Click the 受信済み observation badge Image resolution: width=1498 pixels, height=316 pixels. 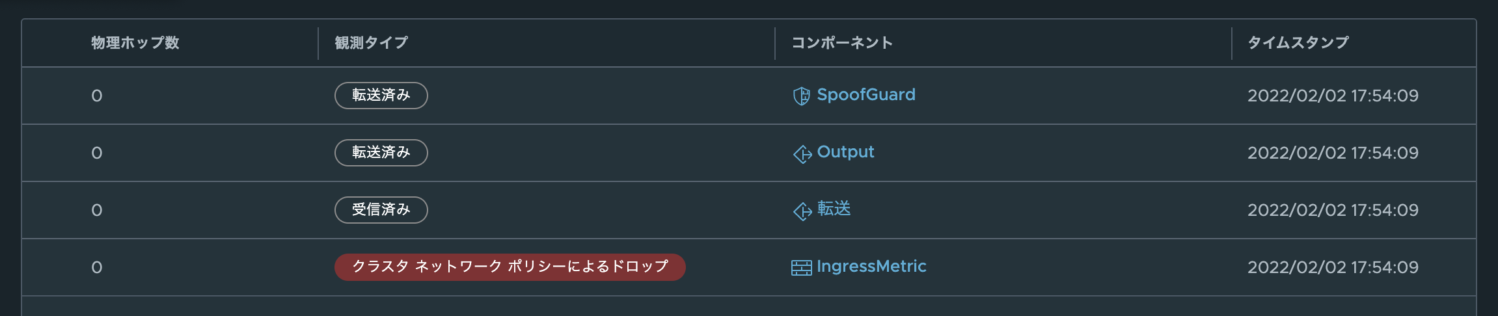pyautogui.click(x=381, y=210)
